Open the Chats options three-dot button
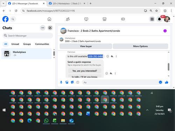175x131 pixels. (43, 28)
